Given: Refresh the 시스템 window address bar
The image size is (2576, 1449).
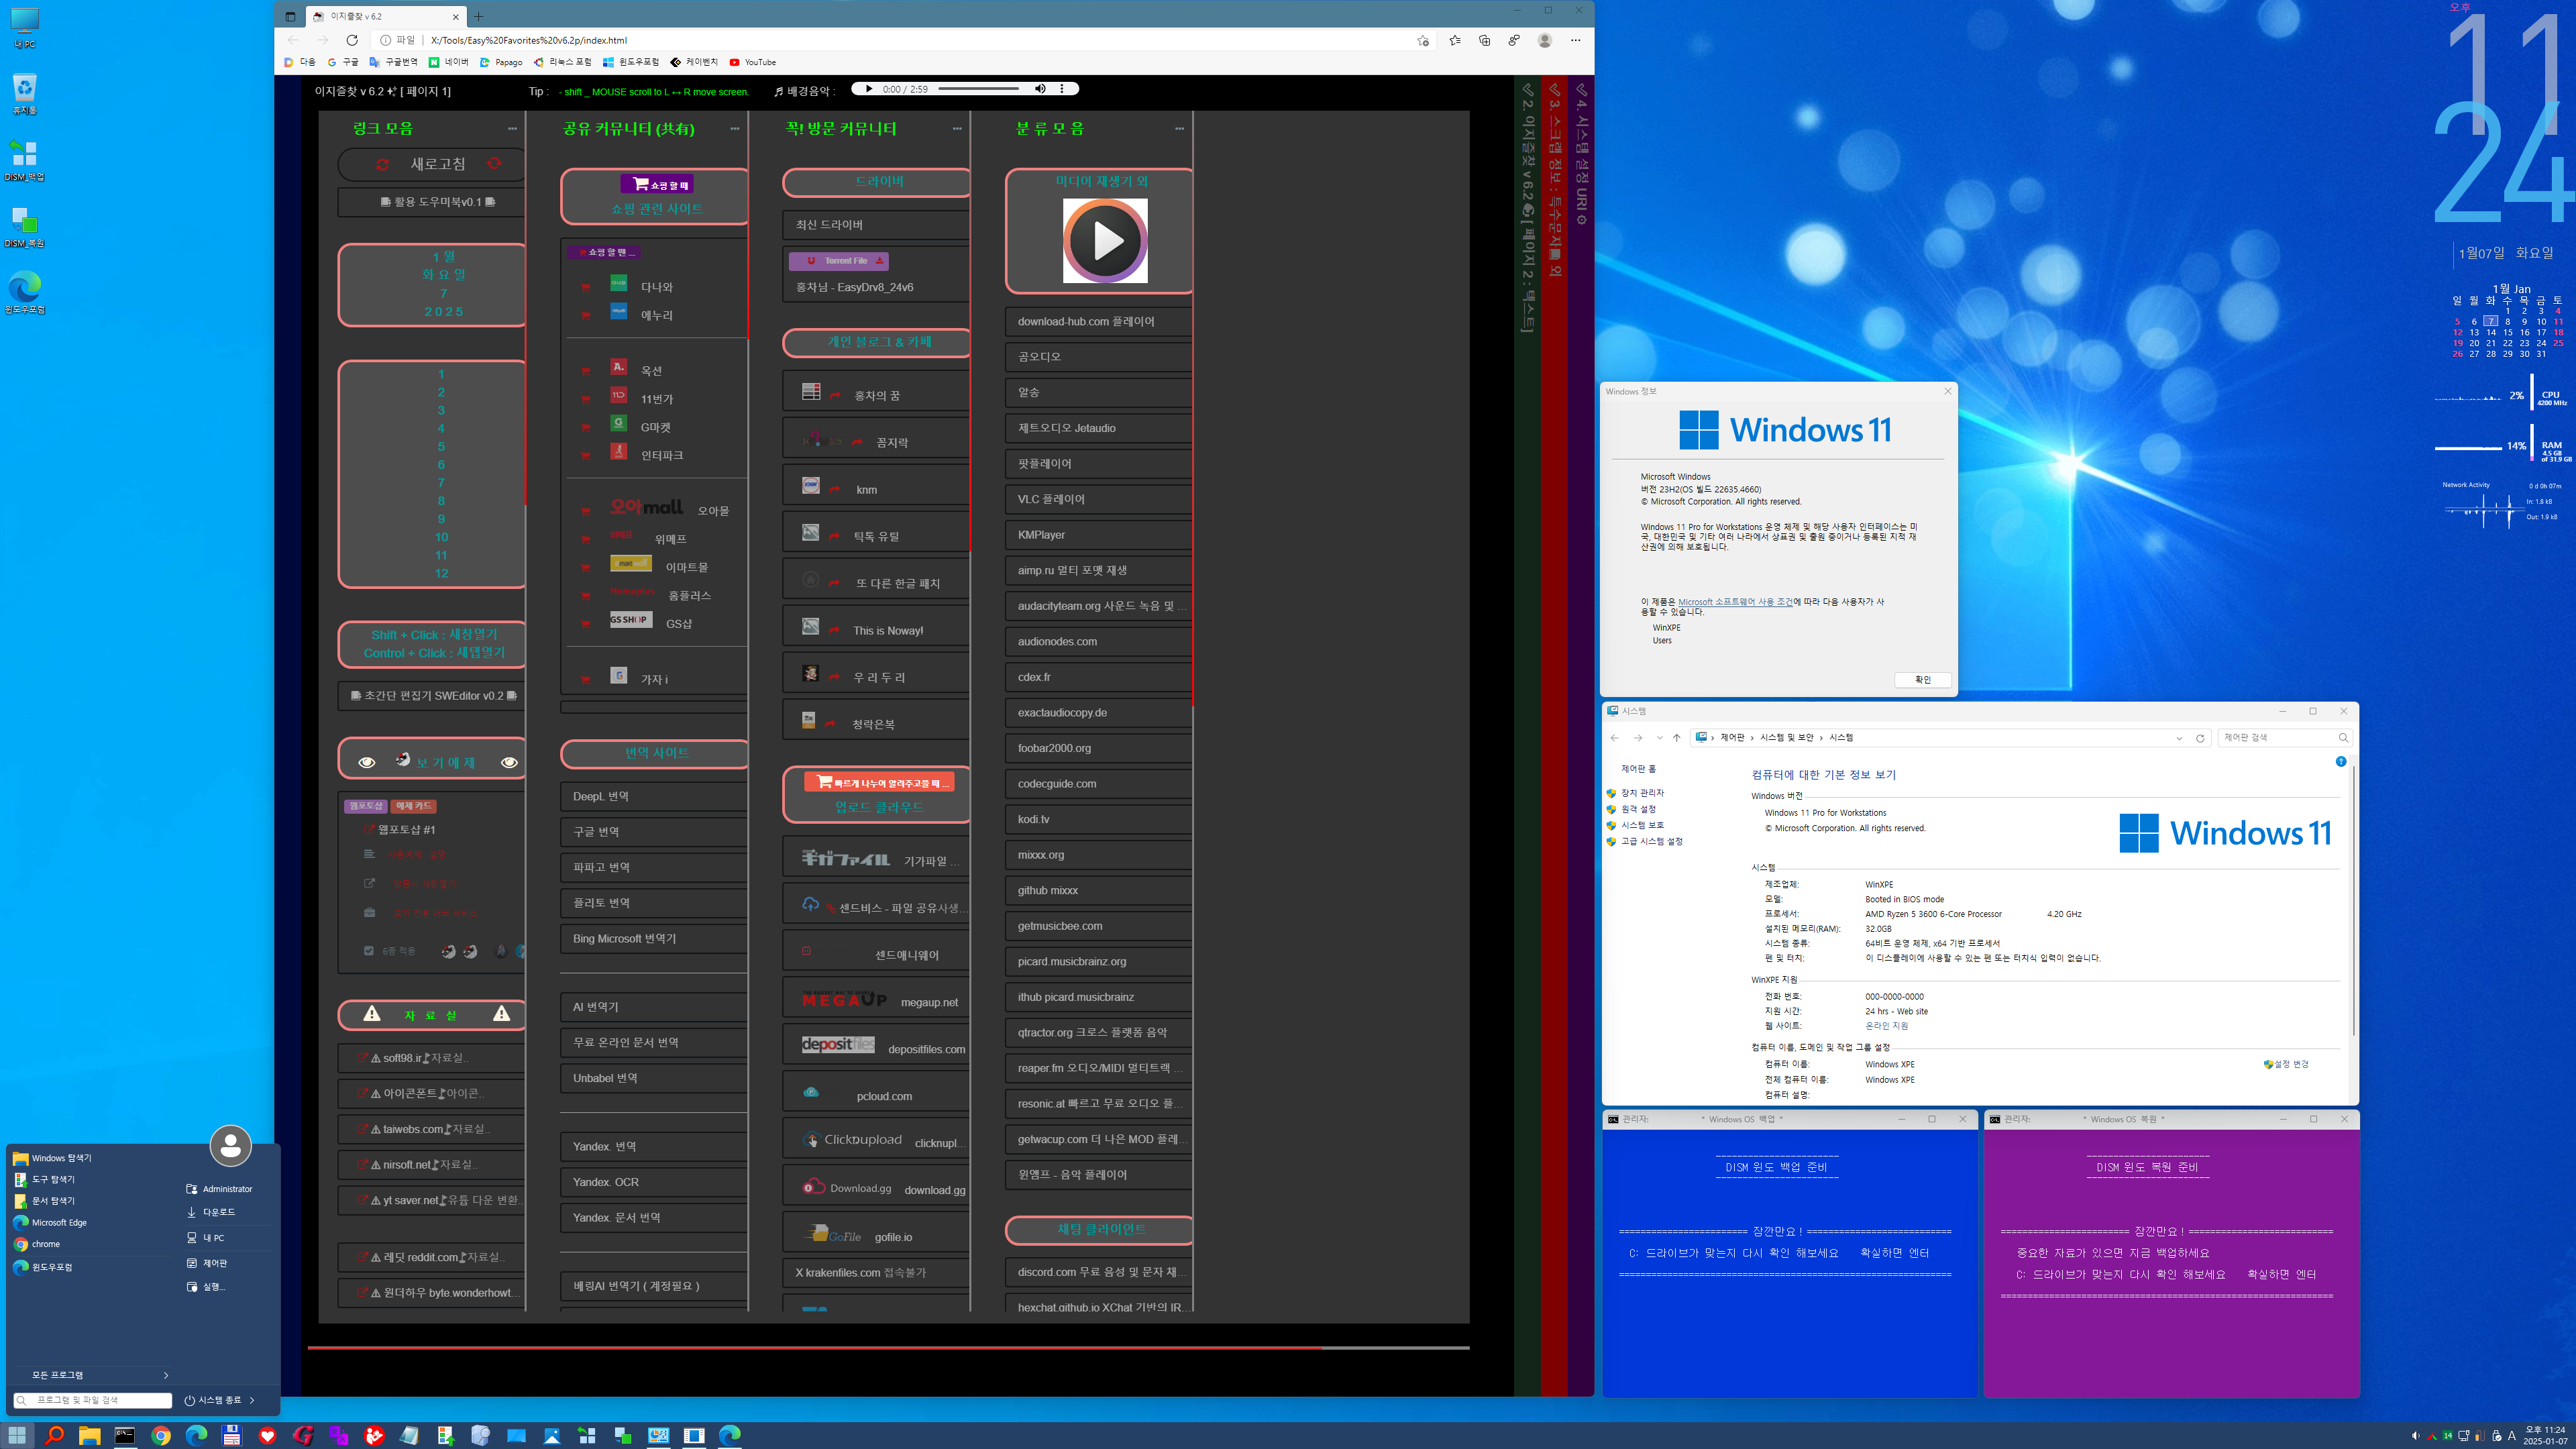Looking at the screenshot, I should pos(2200,738).
